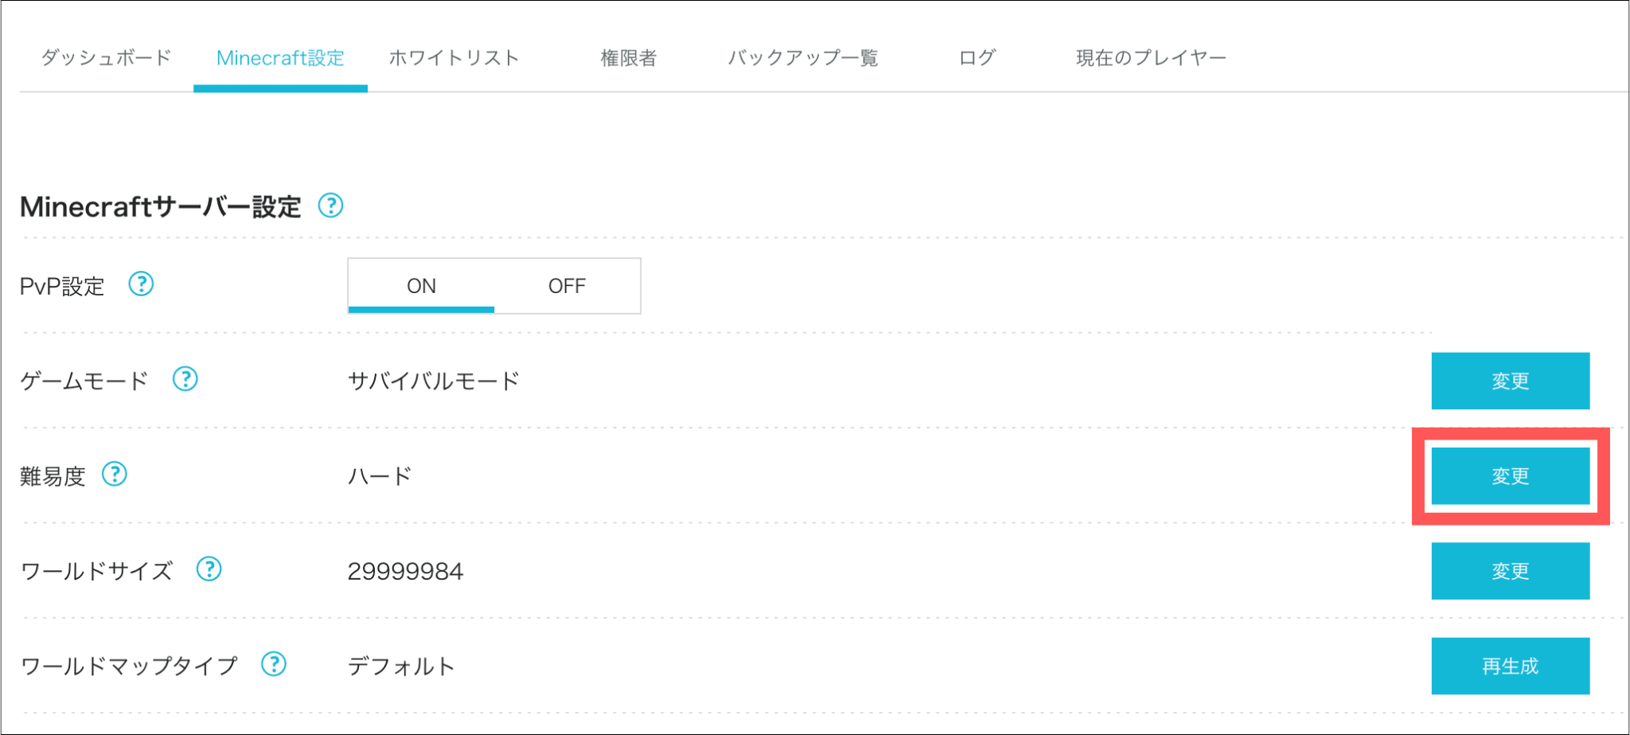Click the 難易度 help question icon

[x=115, y=475]
